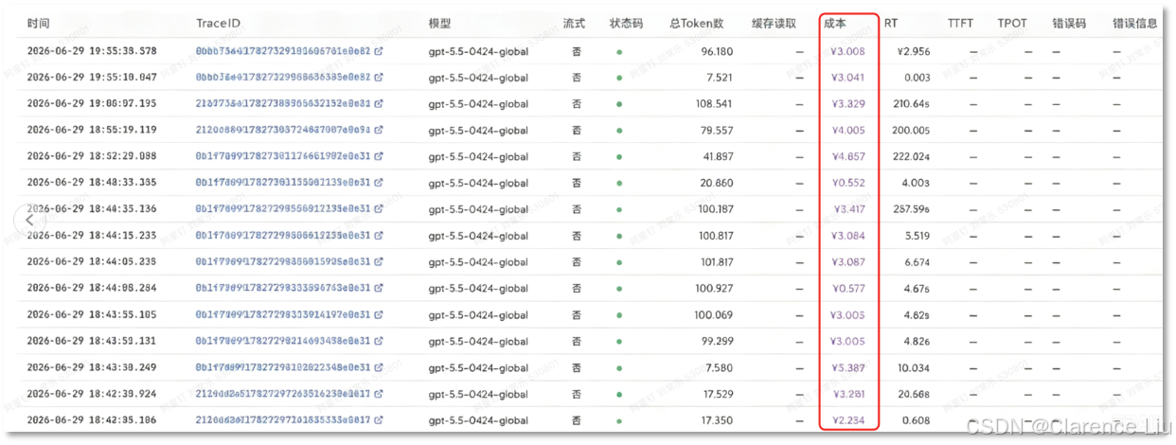Open external link icon in 20.860 token row

pos(379,183)
